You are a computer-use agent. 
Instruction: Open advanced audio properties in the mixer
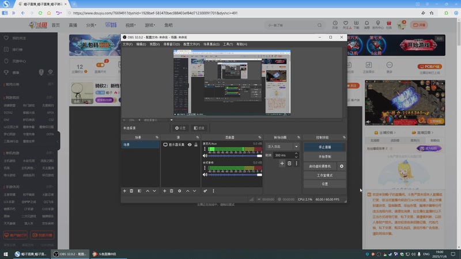tap(205, 191)
